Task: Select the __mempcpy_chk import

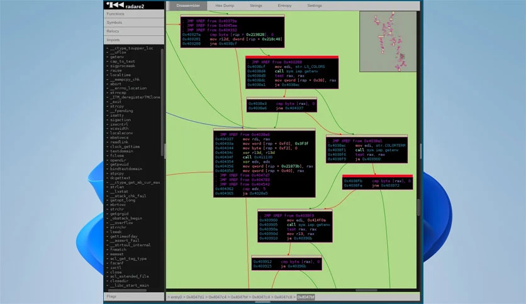Action: (125, 79)
